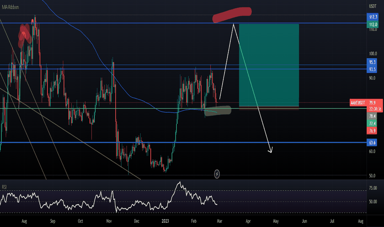This screenshot has width=384, height=227.
Task: Select the white RSI line
Action: pyautogui.click(x=109, y=198)
